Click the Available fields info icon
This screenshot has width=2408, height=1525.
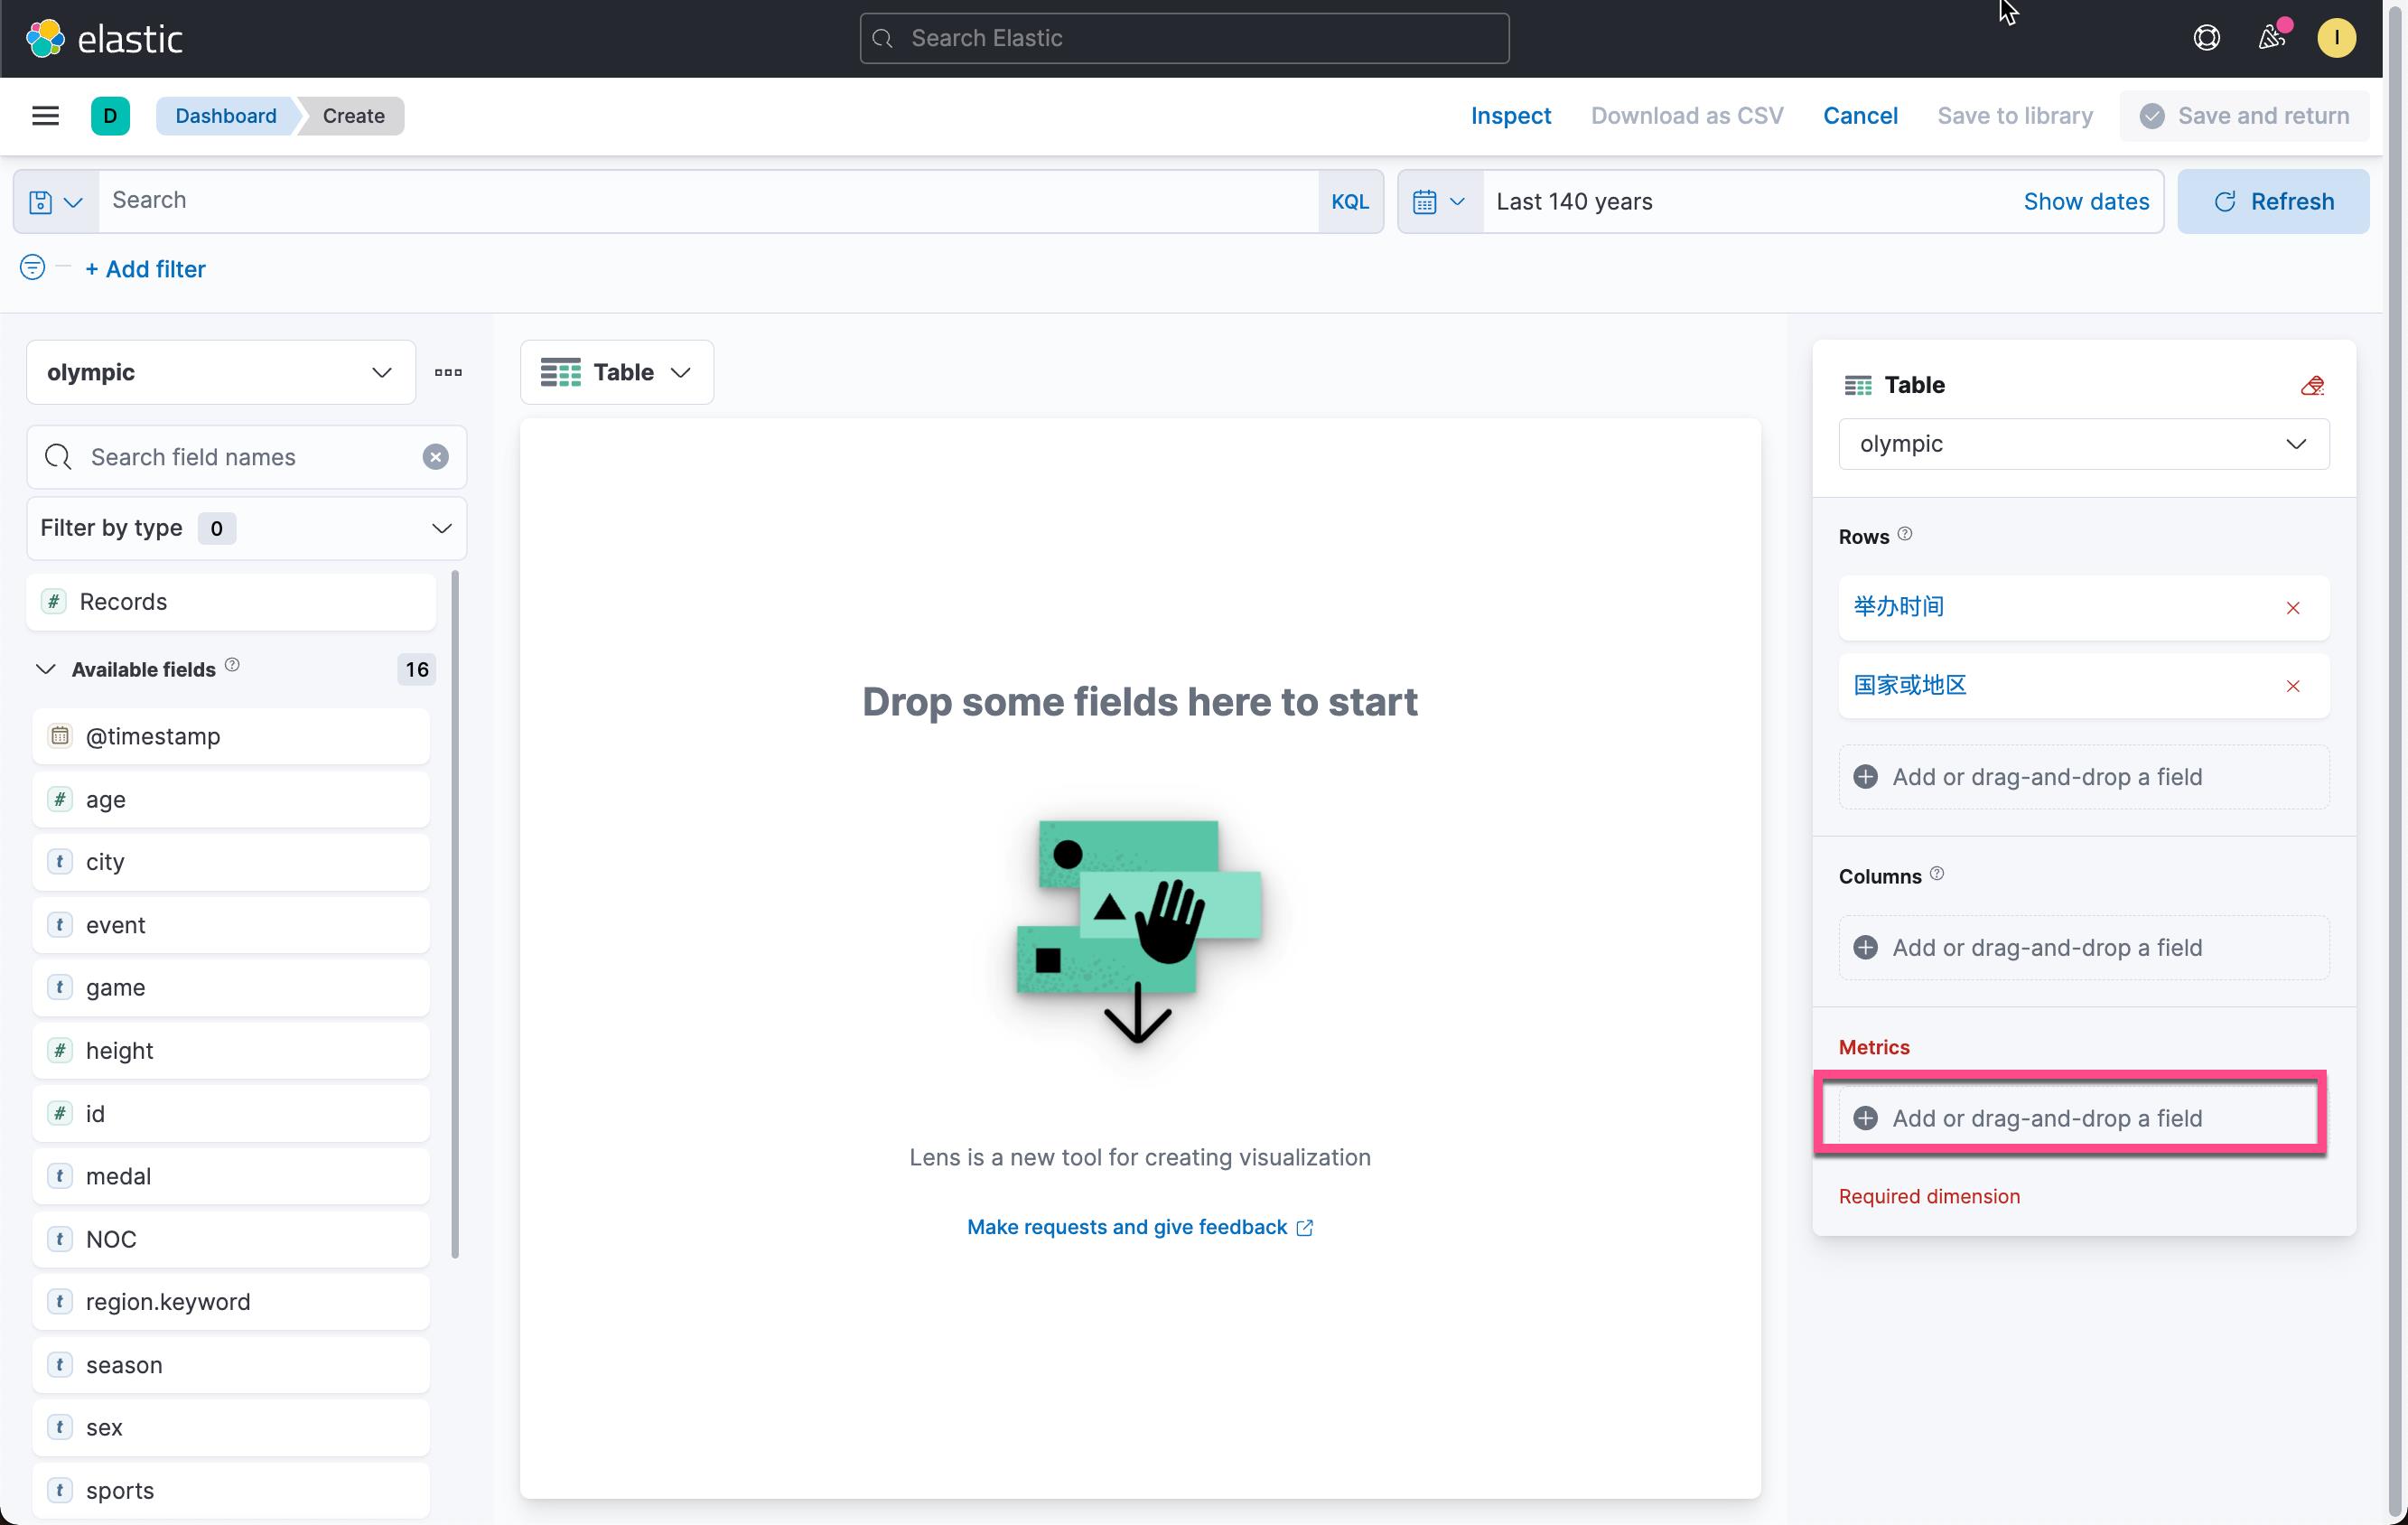coord(232,665)
